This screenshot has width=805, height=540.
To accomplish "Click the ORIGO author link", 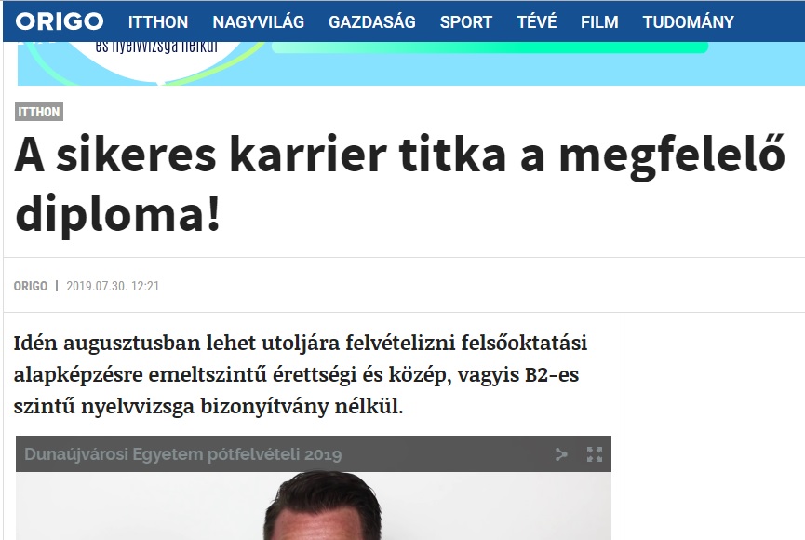I will pos(31,286).
